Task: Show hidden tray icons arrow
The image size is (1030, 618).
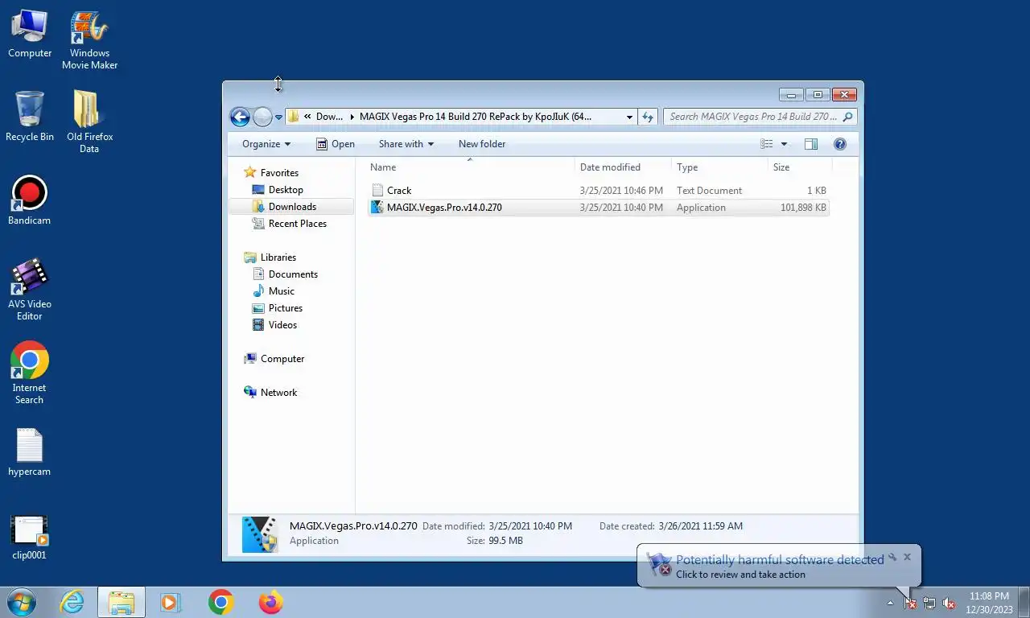Action: point(890,603)
